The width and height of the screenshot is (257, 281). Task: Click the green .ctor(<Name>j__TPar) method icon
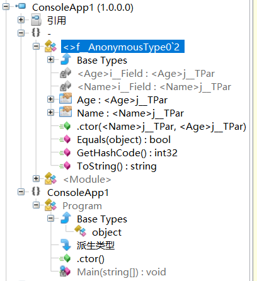(x=66, y=126)
